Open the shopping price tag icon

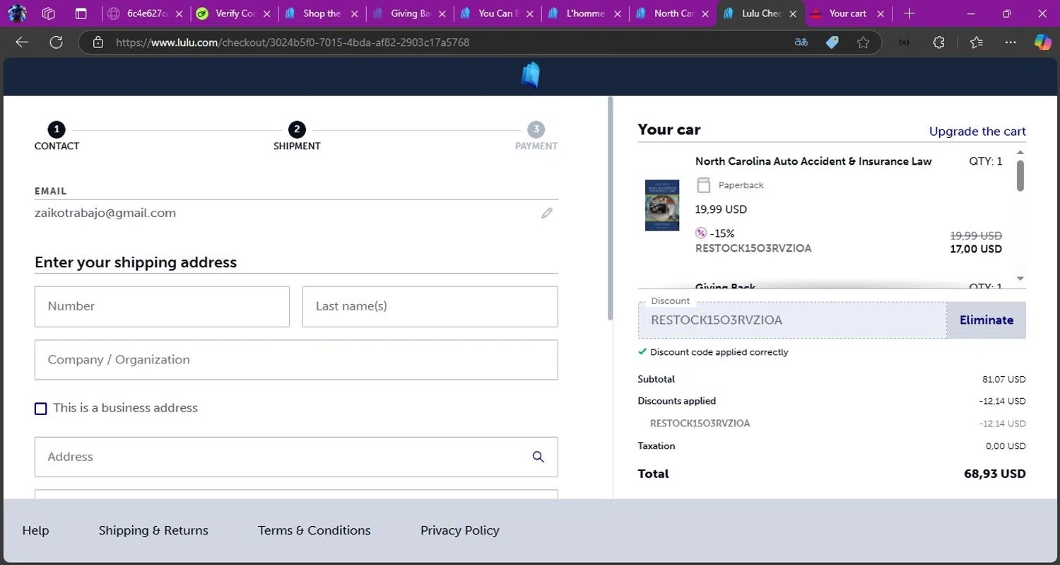tap(832, 42)
